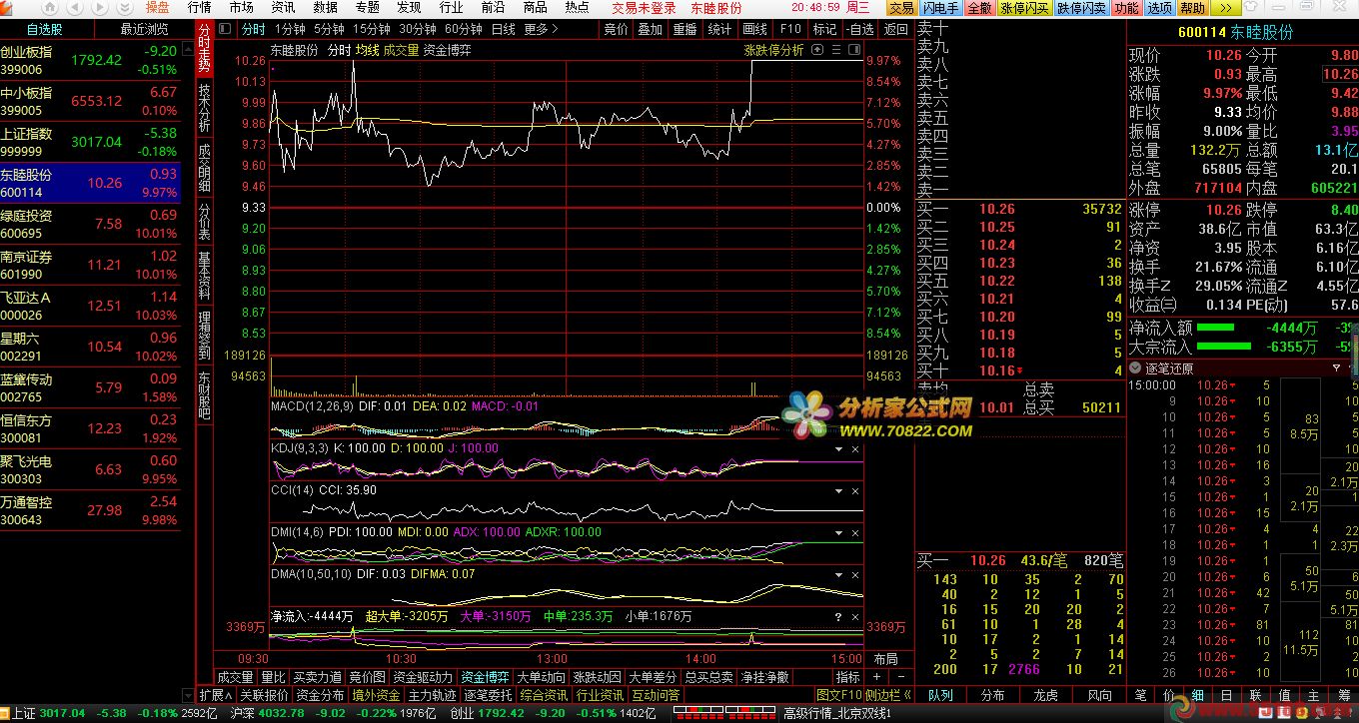Click the 交易 button
Viewport: 1359px width, 723px height.
click(x=901, y=8)
